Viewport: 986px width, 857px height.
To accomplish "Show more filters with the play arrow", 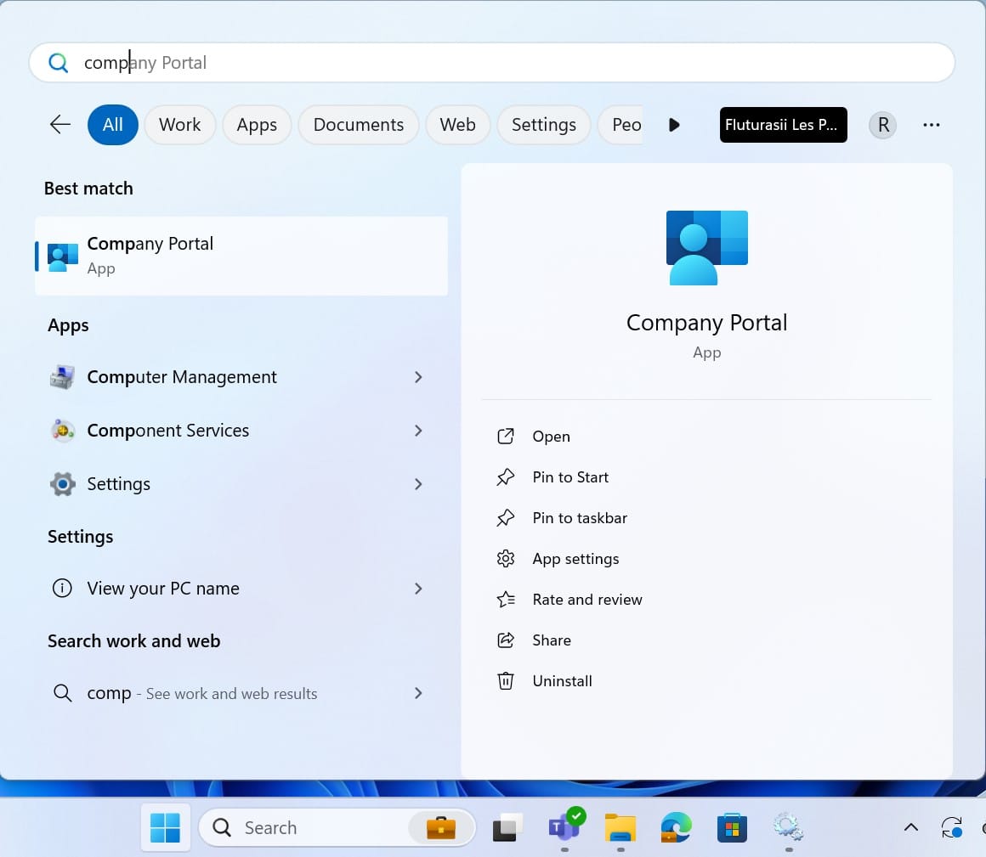I will [674, 124].
